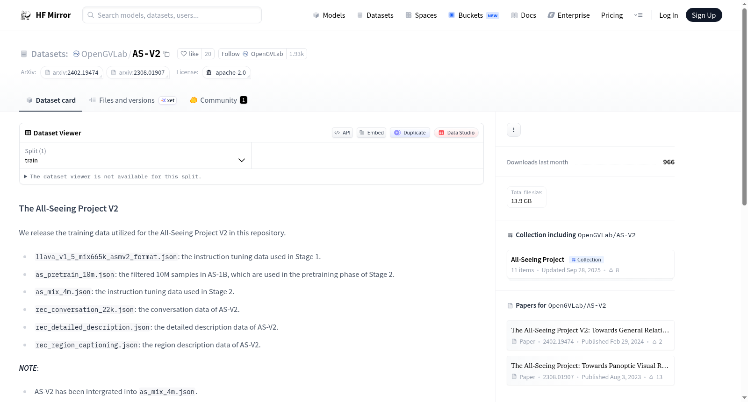Click the rec_detailed_description.json file name
The image size is (748, 402).
[x=93, y=327]
